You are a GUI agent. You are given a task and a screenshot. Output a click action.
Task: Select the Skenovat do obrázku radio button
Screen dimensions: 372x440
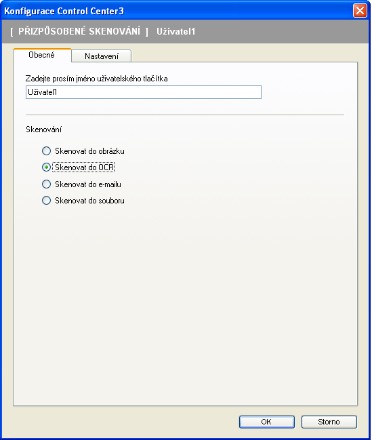[x=46, y=151]
